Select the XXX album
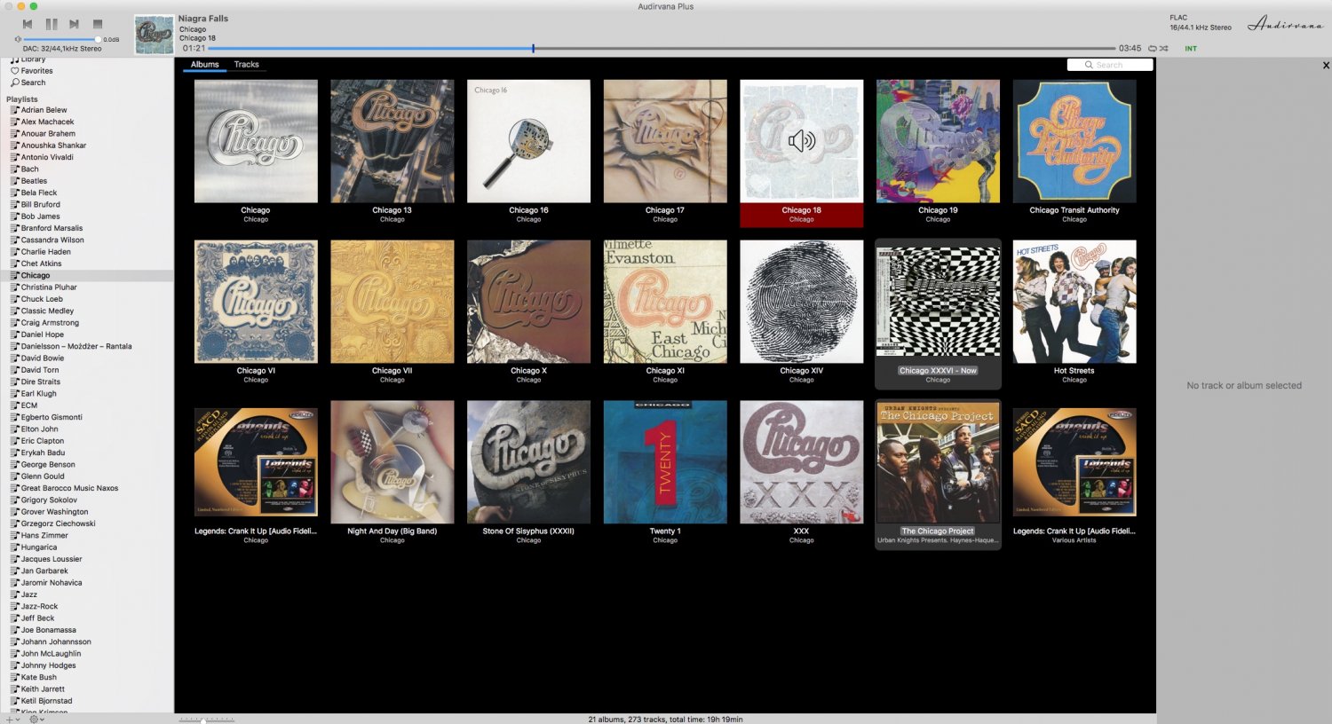This screenshot has width=1332, height=724. click(802, 462)
